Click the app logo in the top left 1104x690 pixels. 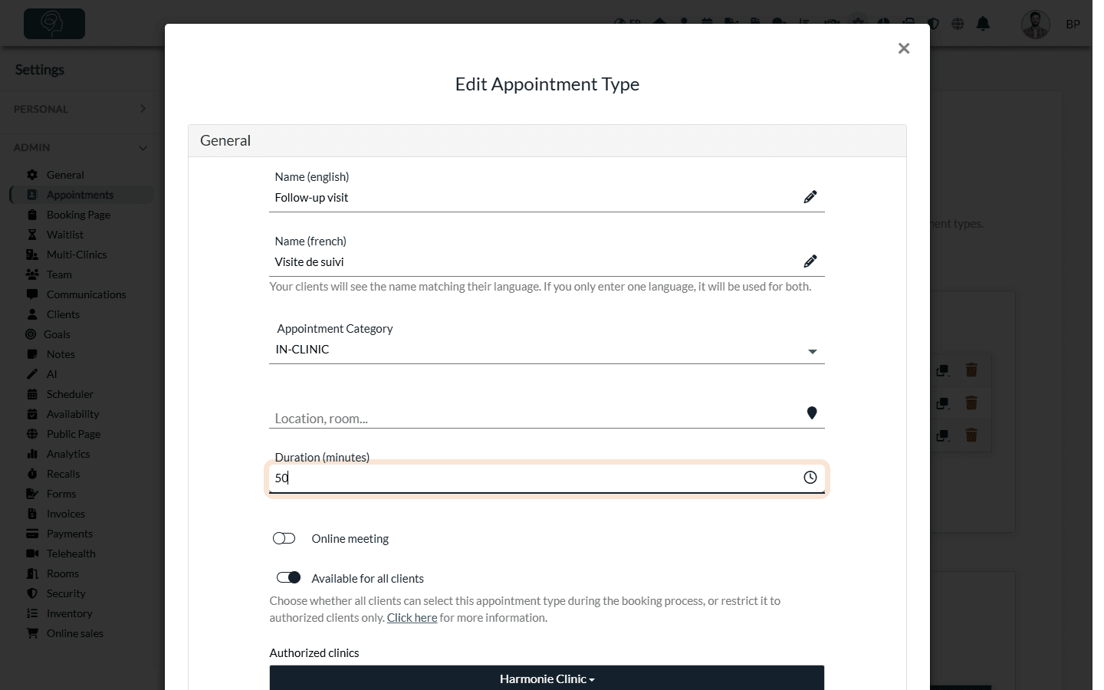point(54,24)
